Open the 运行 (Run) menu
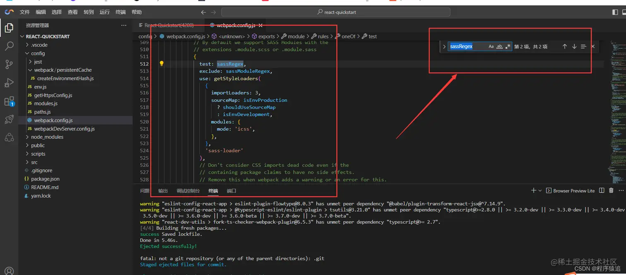Screen dimensions: 626x275 [105, 12]
